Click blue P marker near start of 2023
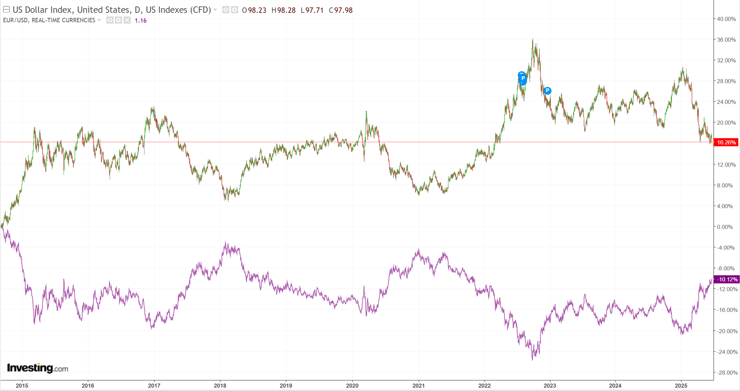This screenshot has height=391, width=740. click(x=547, y=90)
